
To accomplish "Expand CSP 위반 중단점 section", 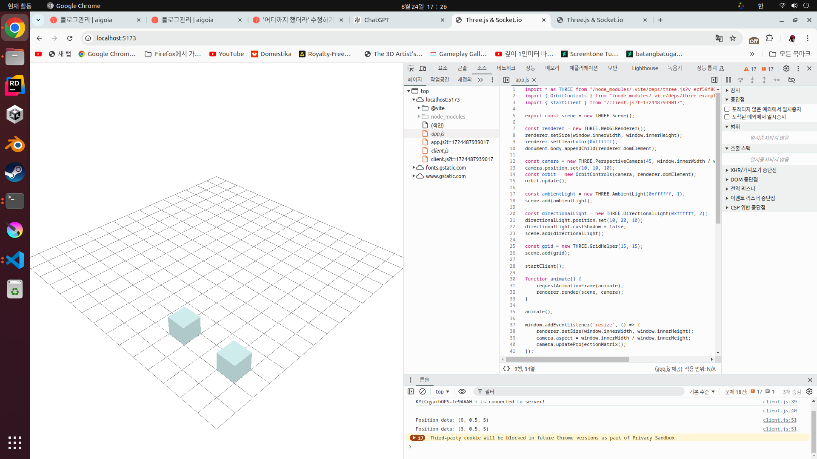I will click(x=748, y=207).
